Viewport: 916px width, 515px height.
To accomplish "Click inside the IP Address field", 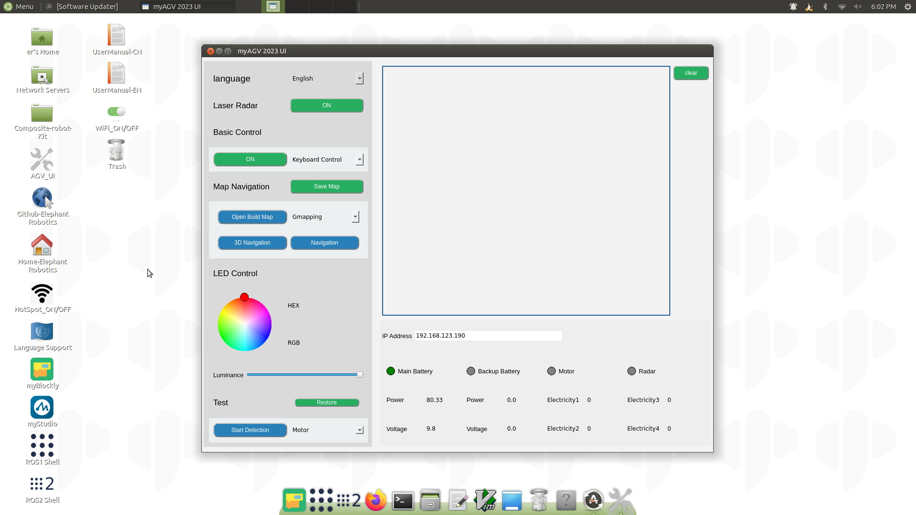I will click(x=488, y=335).
